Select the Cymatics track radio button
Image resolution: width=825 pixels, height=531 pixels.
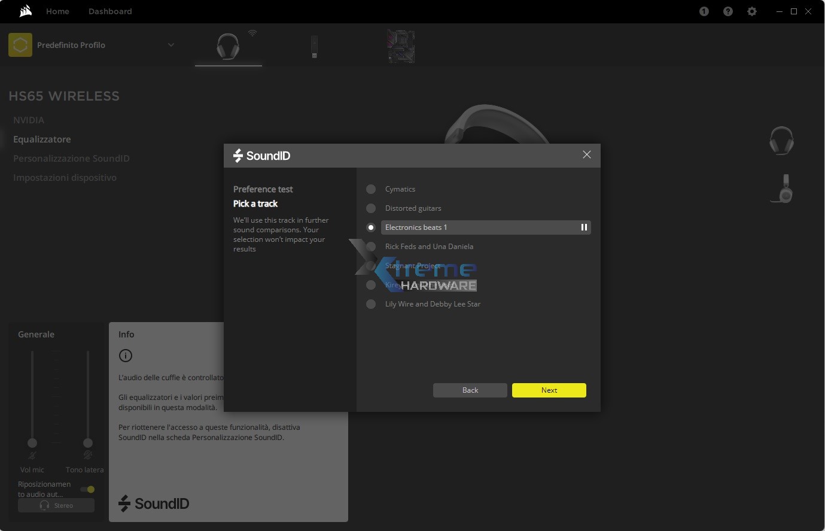(371, 189)
